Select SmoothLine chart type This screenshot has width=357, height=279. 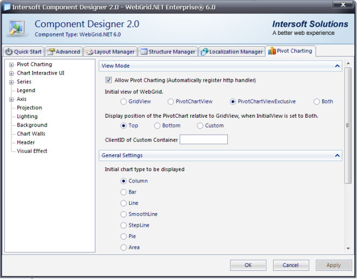[x=123, y=214]
